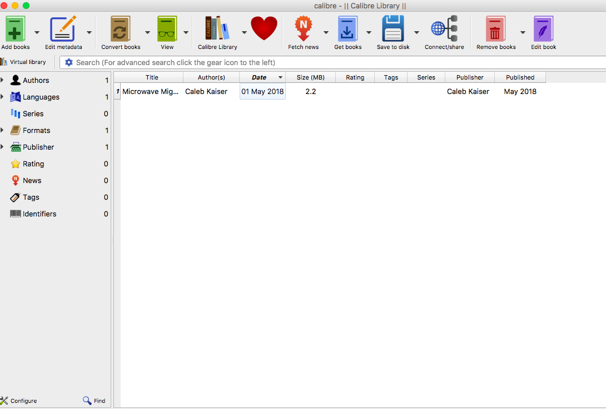
Task: Expand the Languages category
Action: 2,97
